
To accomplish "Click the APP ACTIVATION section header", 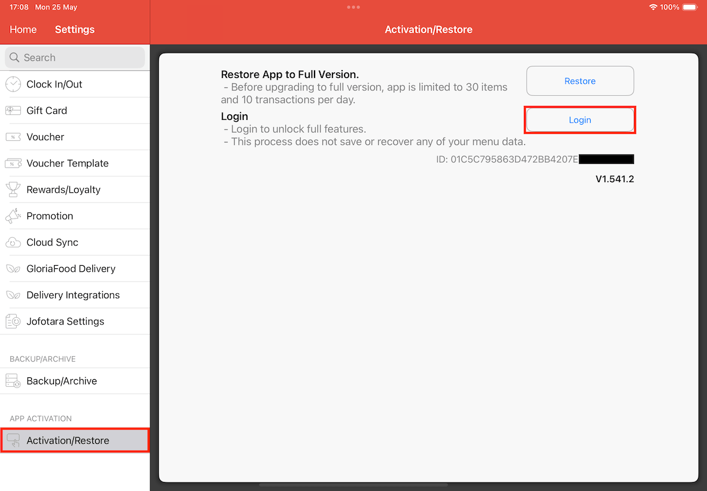I will pyautogui.click(x=41, y=419).
